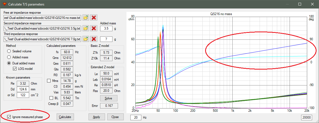The height and width of the screenshot is (123, 319).
Task: Browse for third impedance response file
Action: (86, 39)
